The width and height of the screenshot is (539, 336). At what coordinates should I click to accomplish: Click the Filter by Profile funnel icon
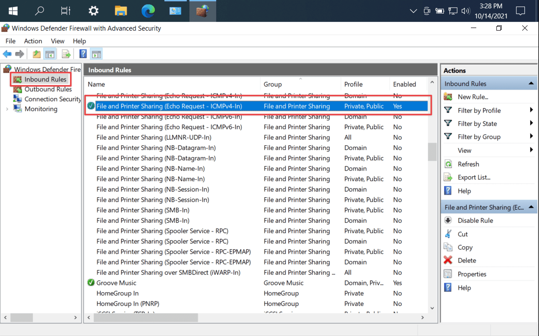(x=448, y=110)
